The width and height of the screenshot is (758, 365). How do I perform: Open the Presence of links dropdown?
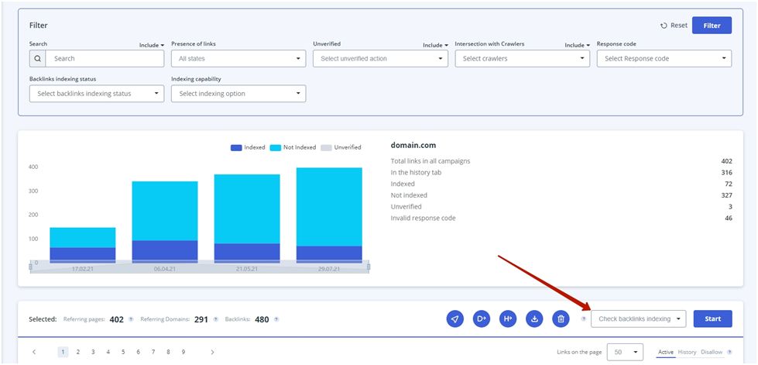238,59
